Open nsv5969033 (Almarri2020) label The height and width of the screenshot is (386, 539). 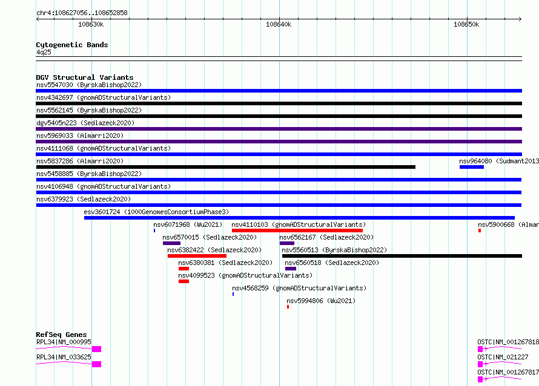[x=80, y=136]
